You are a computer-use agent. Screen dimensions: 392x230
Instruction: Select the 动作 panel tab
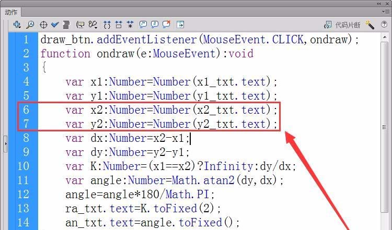coord(11,12)
